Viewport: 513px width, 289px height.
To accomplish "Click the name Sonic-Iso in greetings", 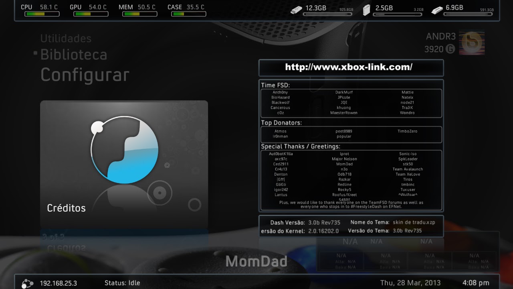I will point(408,154).
